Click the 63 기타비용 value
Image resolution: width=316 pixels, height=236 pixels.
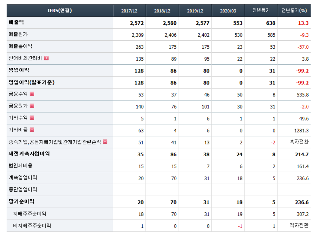point(141,131)
